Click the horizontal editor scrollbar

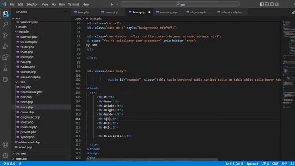[x=152, y=160]
